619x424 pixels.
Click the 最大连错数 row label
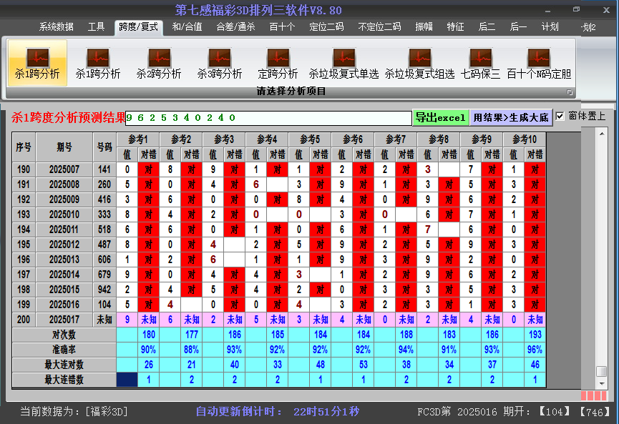click(64, 380)
